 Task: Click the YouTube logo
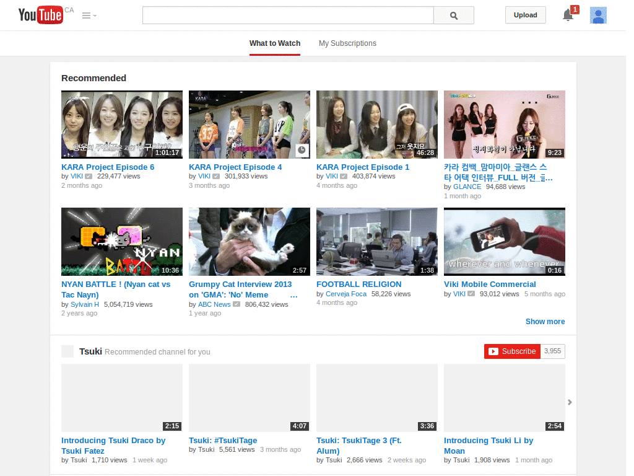(x=41, y=15)
